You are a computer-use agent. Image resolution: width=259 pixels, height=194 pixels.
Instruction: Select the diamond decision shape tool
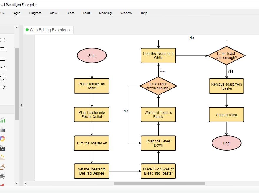(x=2, y=78)
